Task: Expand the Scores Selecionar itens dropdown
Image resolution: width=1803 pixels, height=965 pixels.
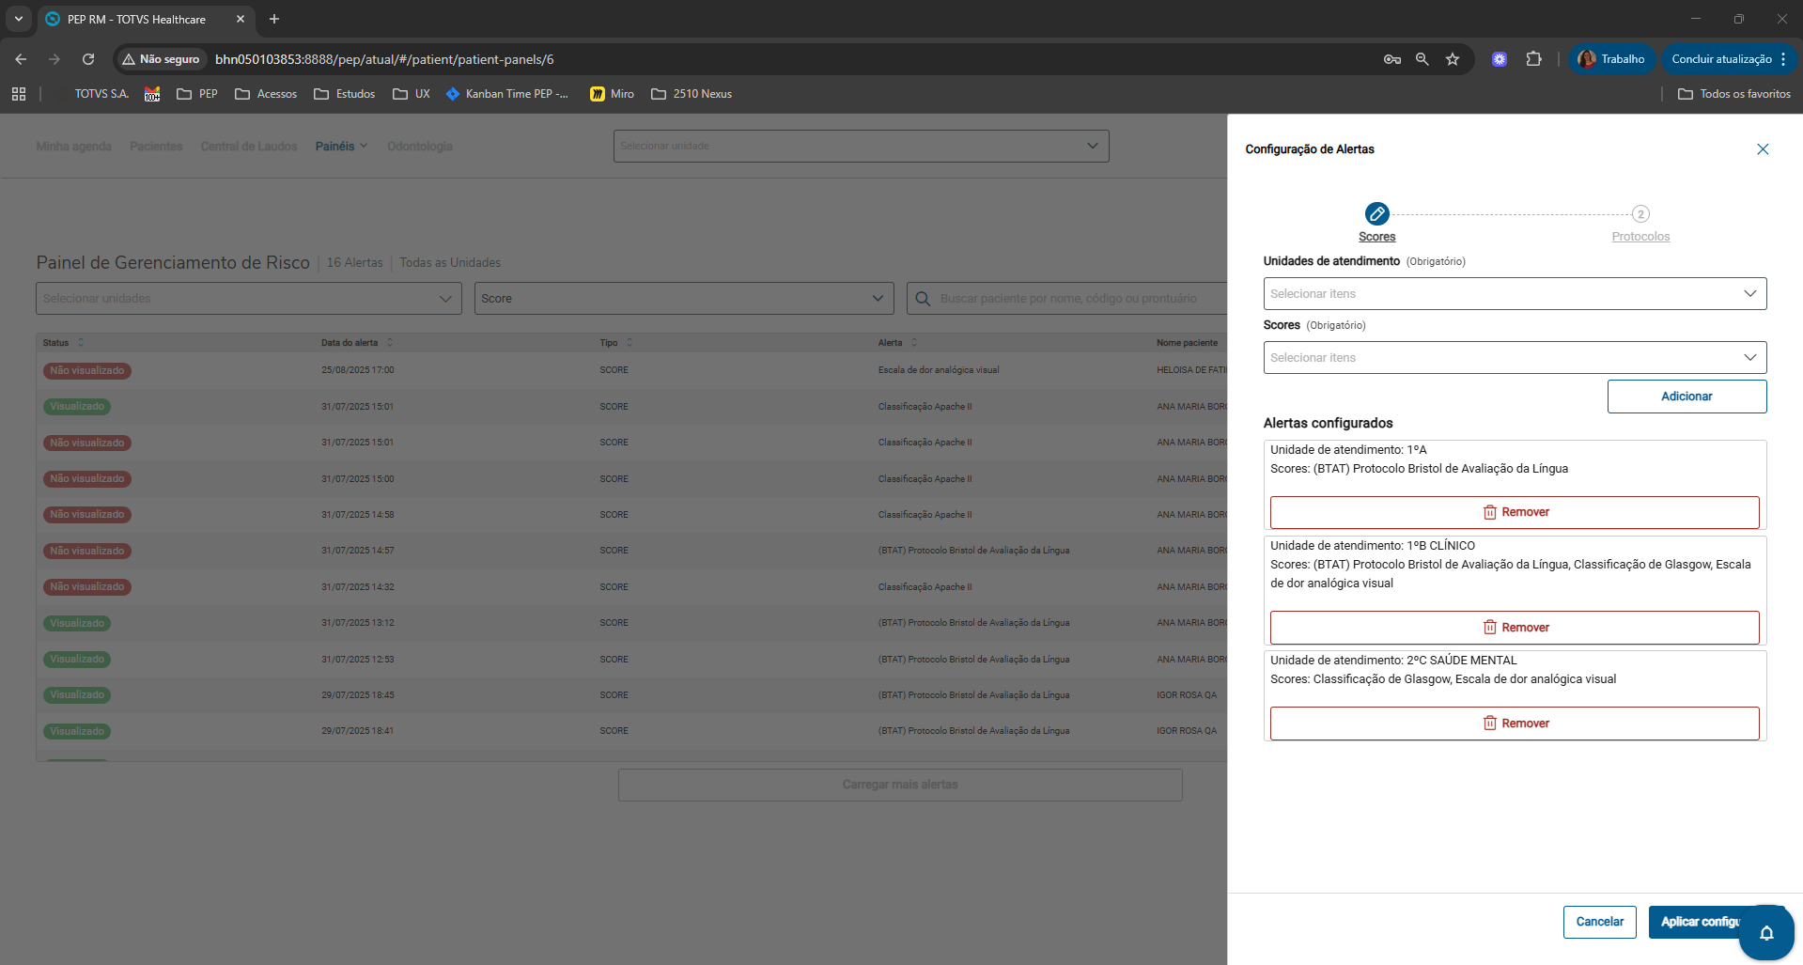Action: (x=1515, y=357)
